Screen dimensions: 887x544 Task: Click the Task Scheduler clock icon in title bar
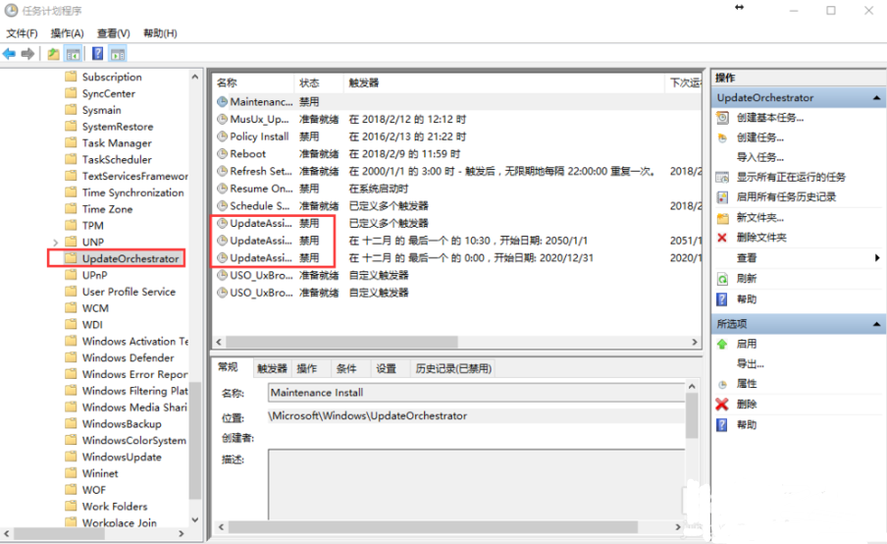[11, 10]
